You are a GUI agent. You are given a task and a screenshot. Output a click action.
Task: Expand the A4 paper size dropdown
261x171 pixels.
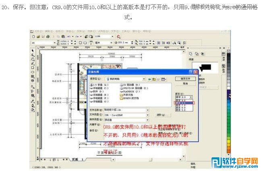(54, 43)
